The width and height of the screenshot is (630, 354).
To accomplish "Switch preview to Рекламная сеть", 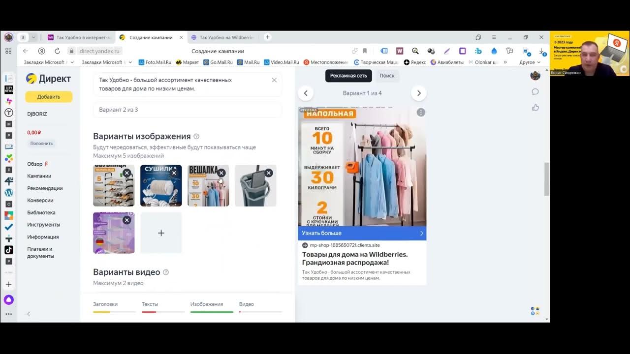I will [348, 76].
